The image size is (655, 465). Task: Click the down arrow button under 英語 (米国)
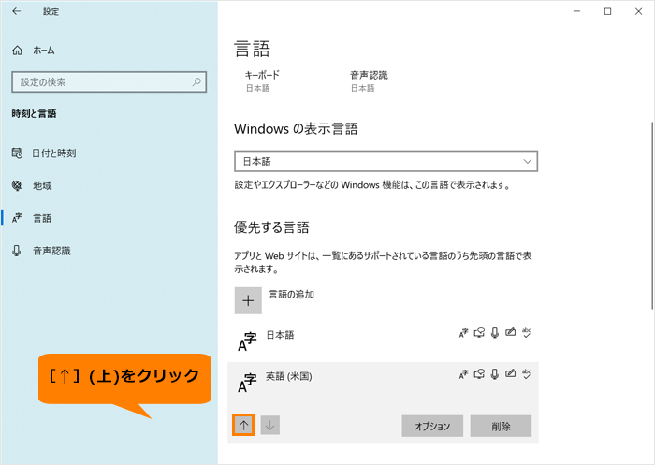click(270, 426)
